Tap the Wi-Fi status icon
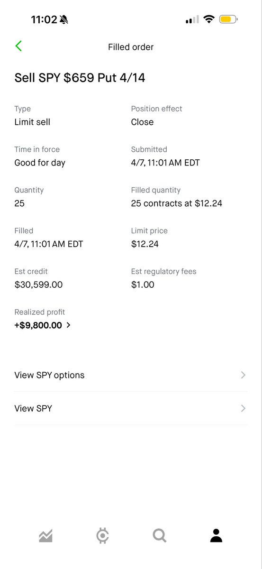Screen dimensions: 262x569 (x=208, y=19)
